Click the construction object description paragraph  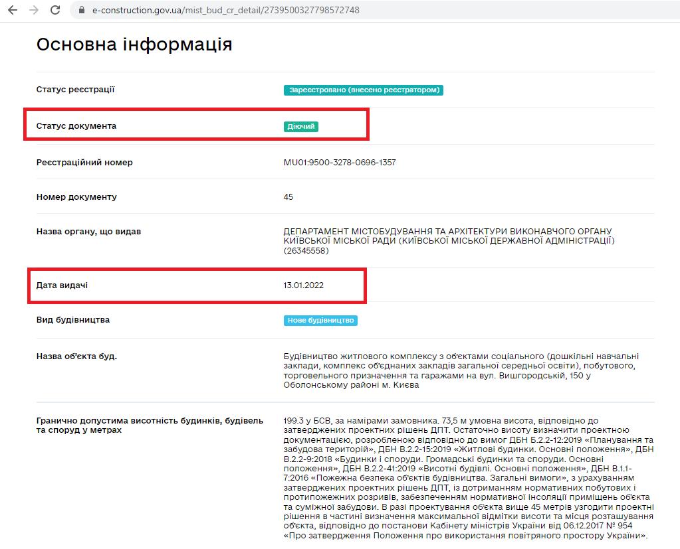pos(461,370)
